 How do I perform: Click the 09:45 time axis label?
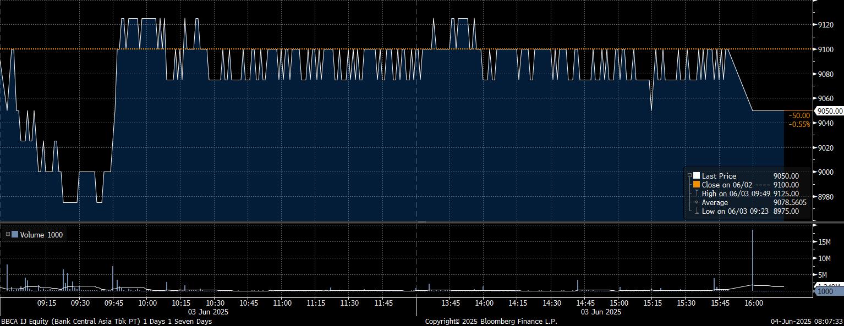[113, 303]
